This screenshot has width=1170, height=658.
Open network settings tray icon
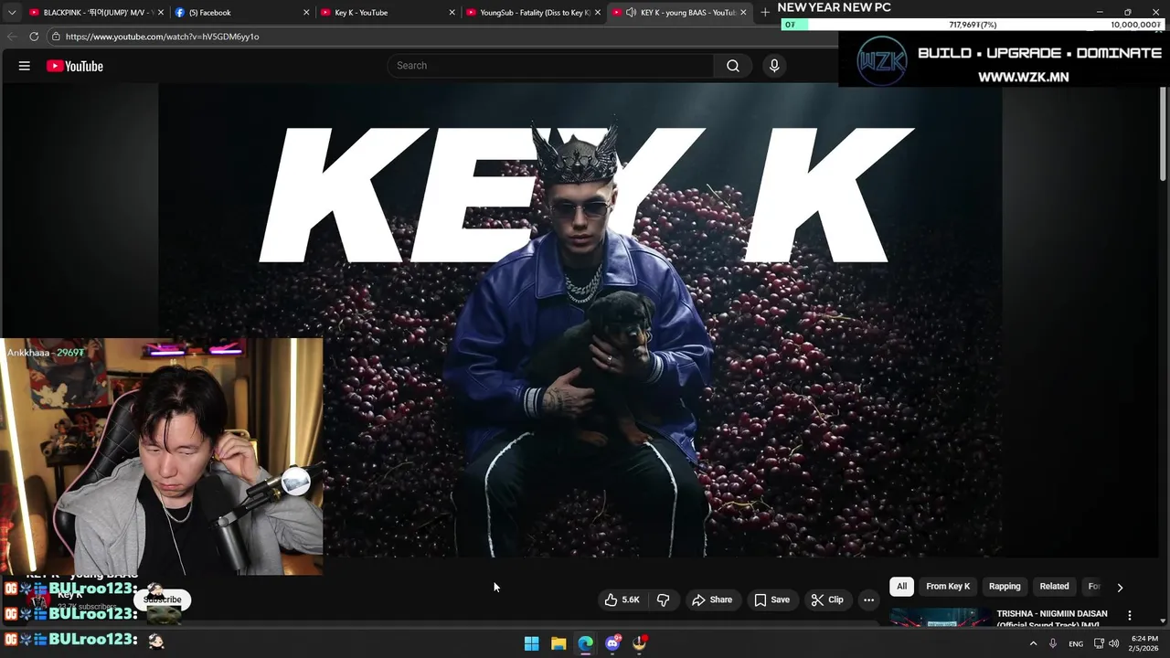click(1099, 643)
